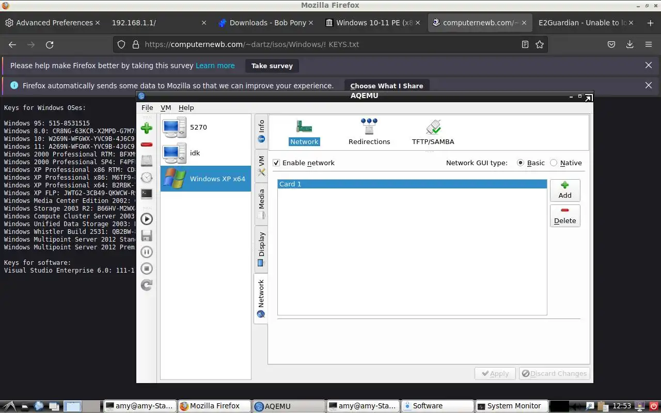Close the Advanced Preferences tab
Image resolution: width=661 pixels, height=413 pixels.
click(97, 23)
